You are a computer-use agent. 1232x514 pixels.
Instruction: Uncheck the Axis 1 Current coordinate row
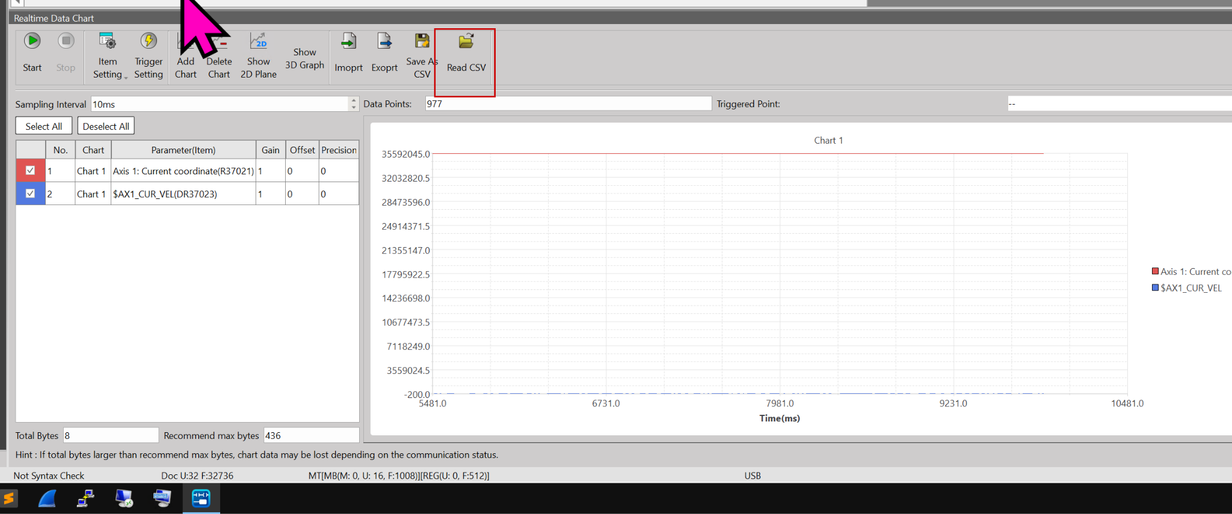click(x=30, y=171)
